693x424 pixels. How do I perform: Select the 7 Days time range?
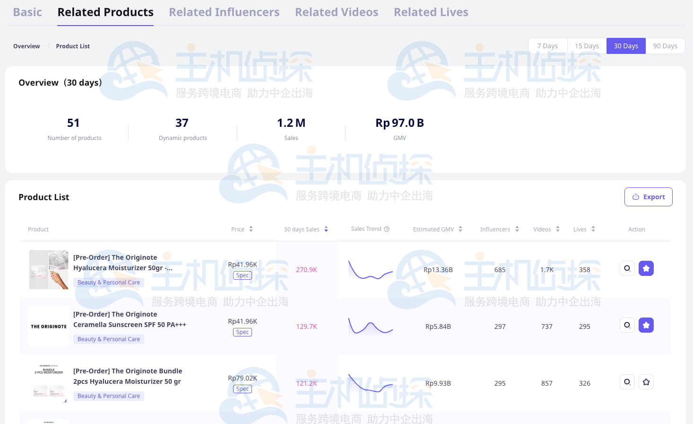pyautogui.click(x=547, y=46)
